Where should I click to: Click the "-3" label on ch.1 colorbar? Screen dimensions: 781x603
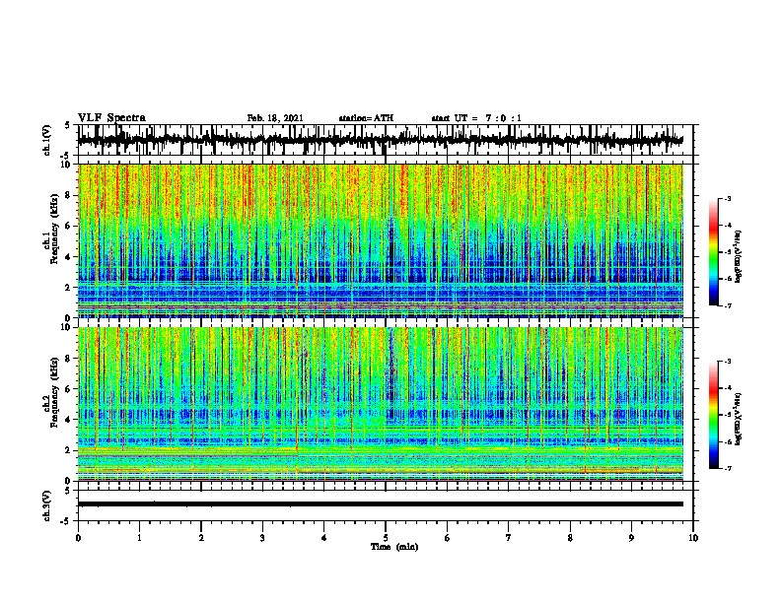tap(727, 198)
